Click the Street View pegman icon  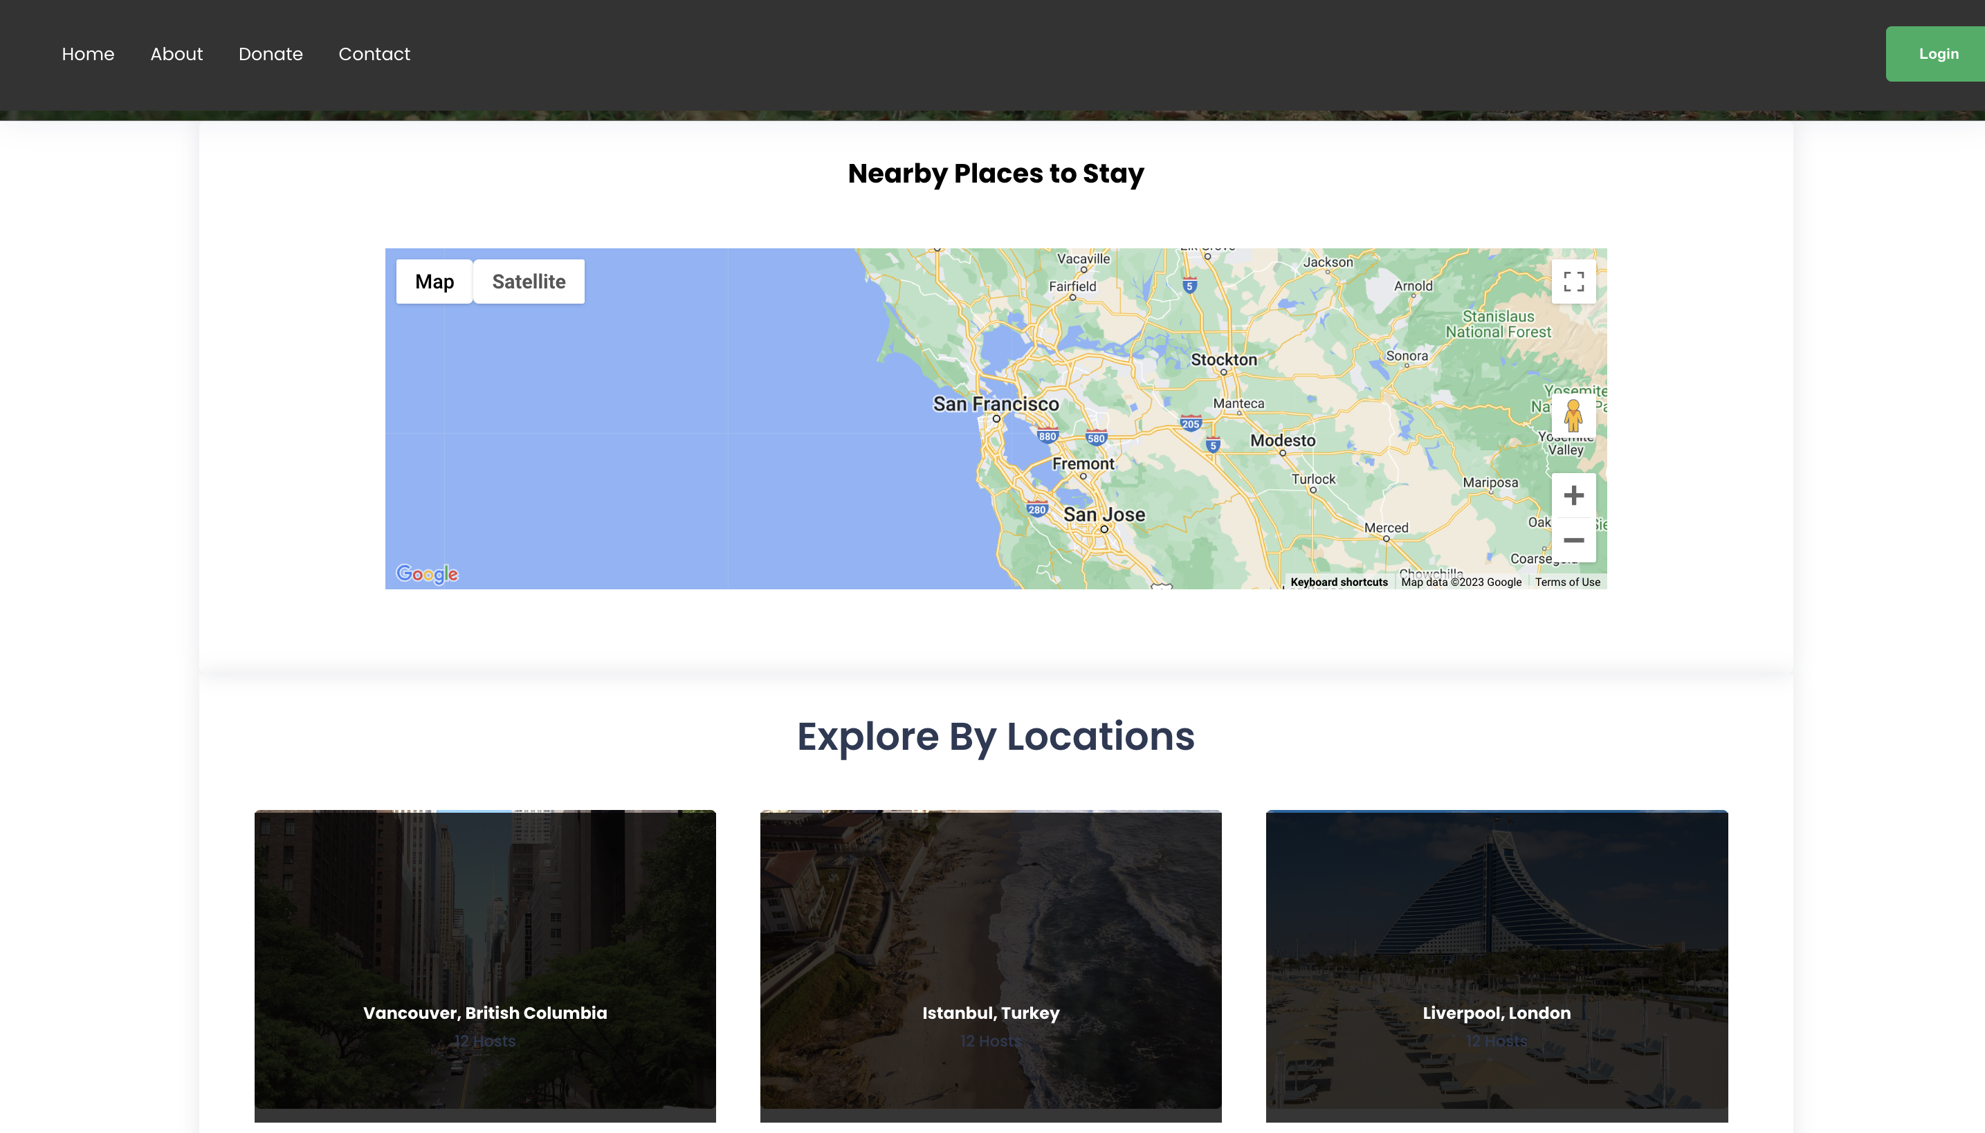pos(1573,416)
